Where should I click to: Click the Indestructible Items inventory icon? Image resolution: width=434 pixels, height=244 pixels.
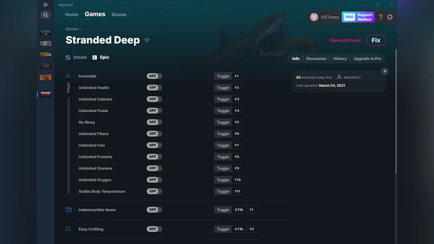(68, 209)
